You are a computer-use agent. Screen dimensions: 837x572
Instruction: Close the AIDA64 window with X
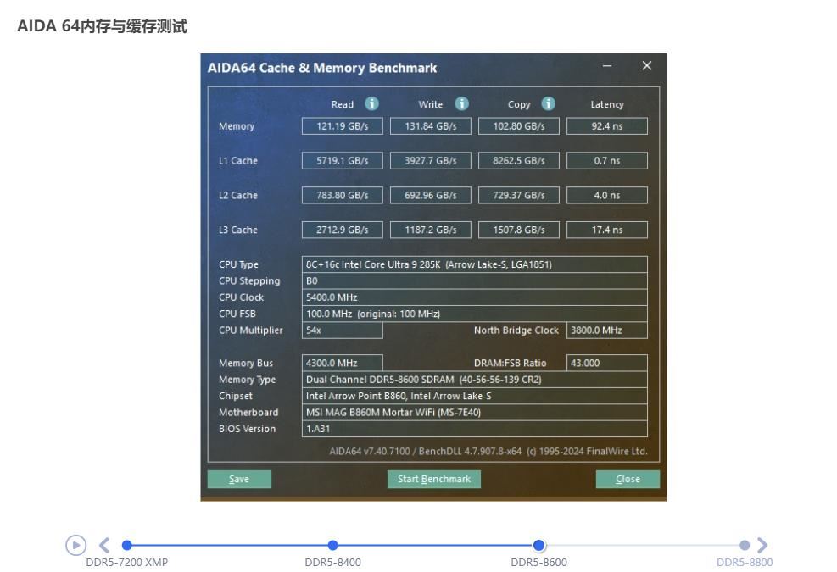(647, 65)
